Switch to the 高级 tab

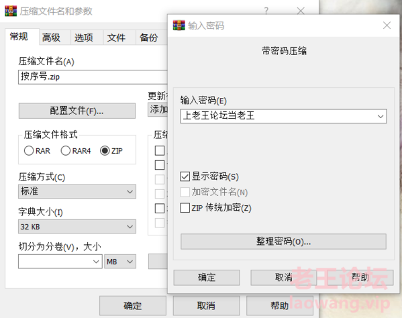tap(51, 38)
